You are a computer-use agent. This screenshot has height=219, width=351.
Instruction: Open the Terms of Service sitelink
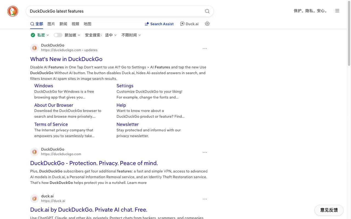51,124
